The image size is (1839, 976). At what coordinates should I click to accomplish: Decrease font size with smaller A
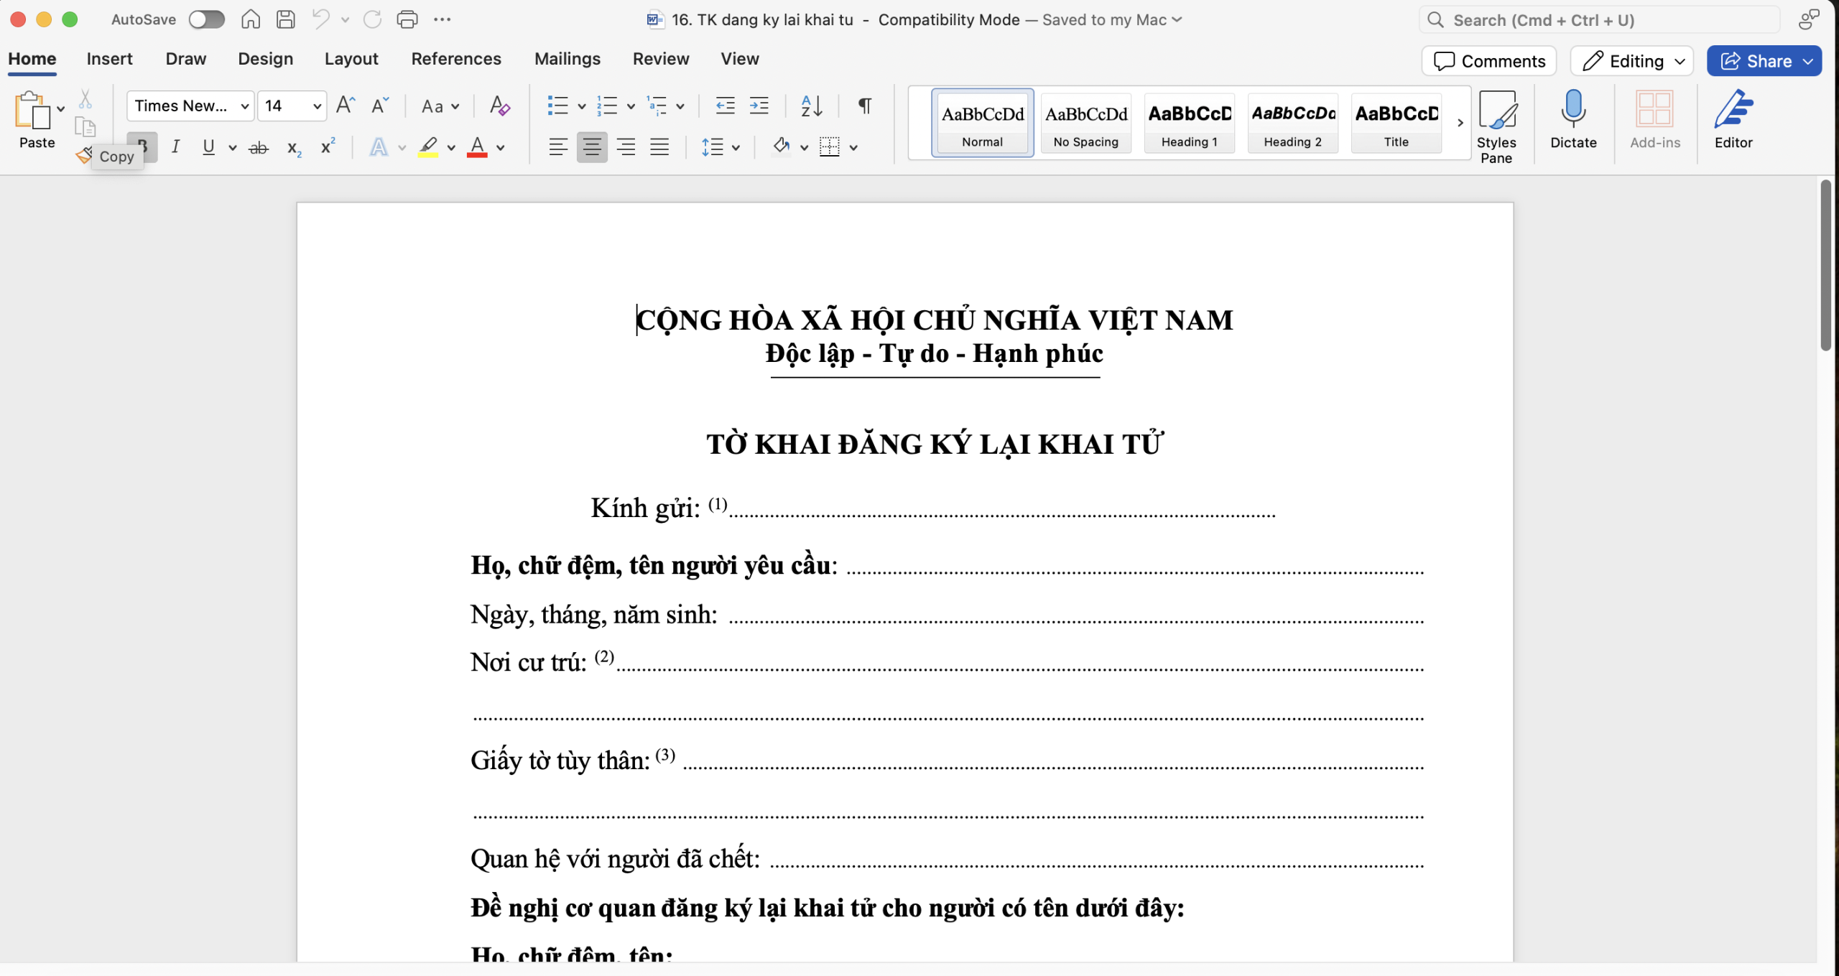(x=380, y=106)
